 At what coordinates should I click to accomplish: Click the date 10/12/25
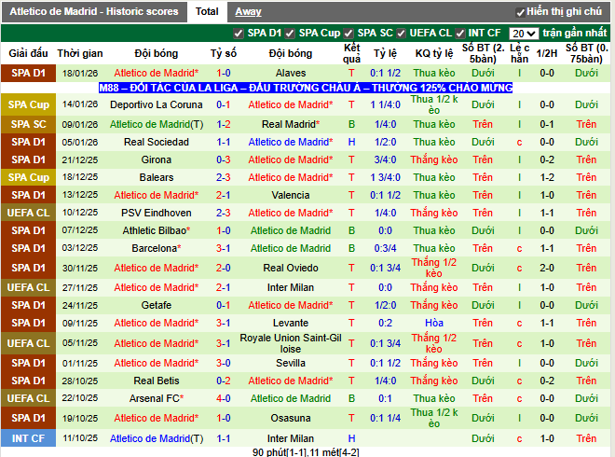click(80, 213)
